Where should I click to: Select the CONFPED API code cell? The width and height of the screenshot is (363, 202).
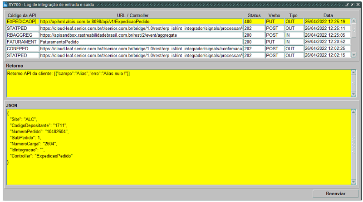(x=22, y=49)
